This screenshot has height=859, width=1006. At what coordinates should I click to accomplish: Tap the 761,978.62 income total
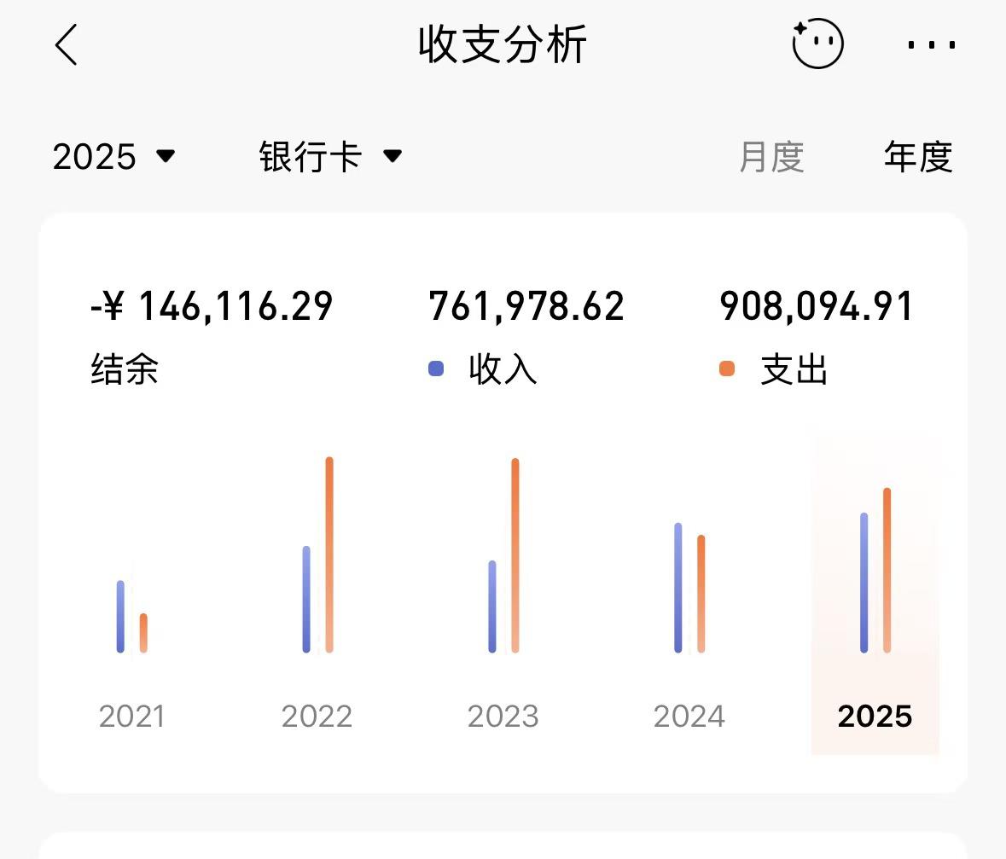pyautogui.click(x=526, y=307)
